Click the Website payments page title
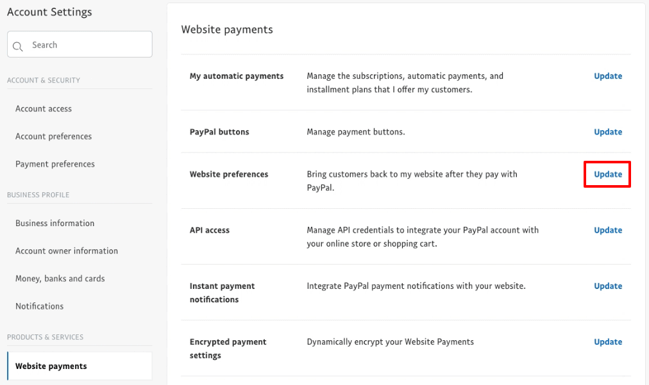 (226, 29)
